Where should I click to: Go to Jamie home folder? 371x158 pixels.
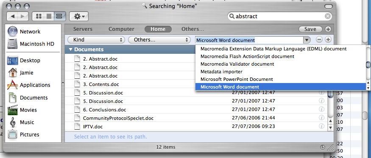pos(21,72)
